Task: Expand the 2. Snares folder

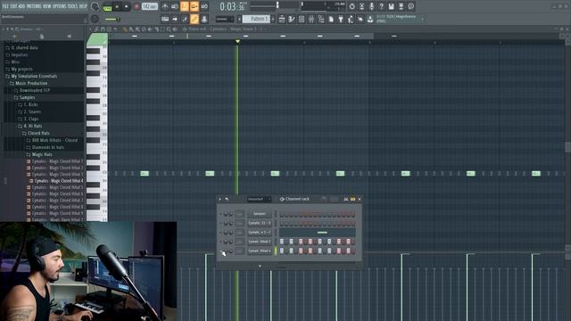Action: pyautogui.click(x=32, y=111)
